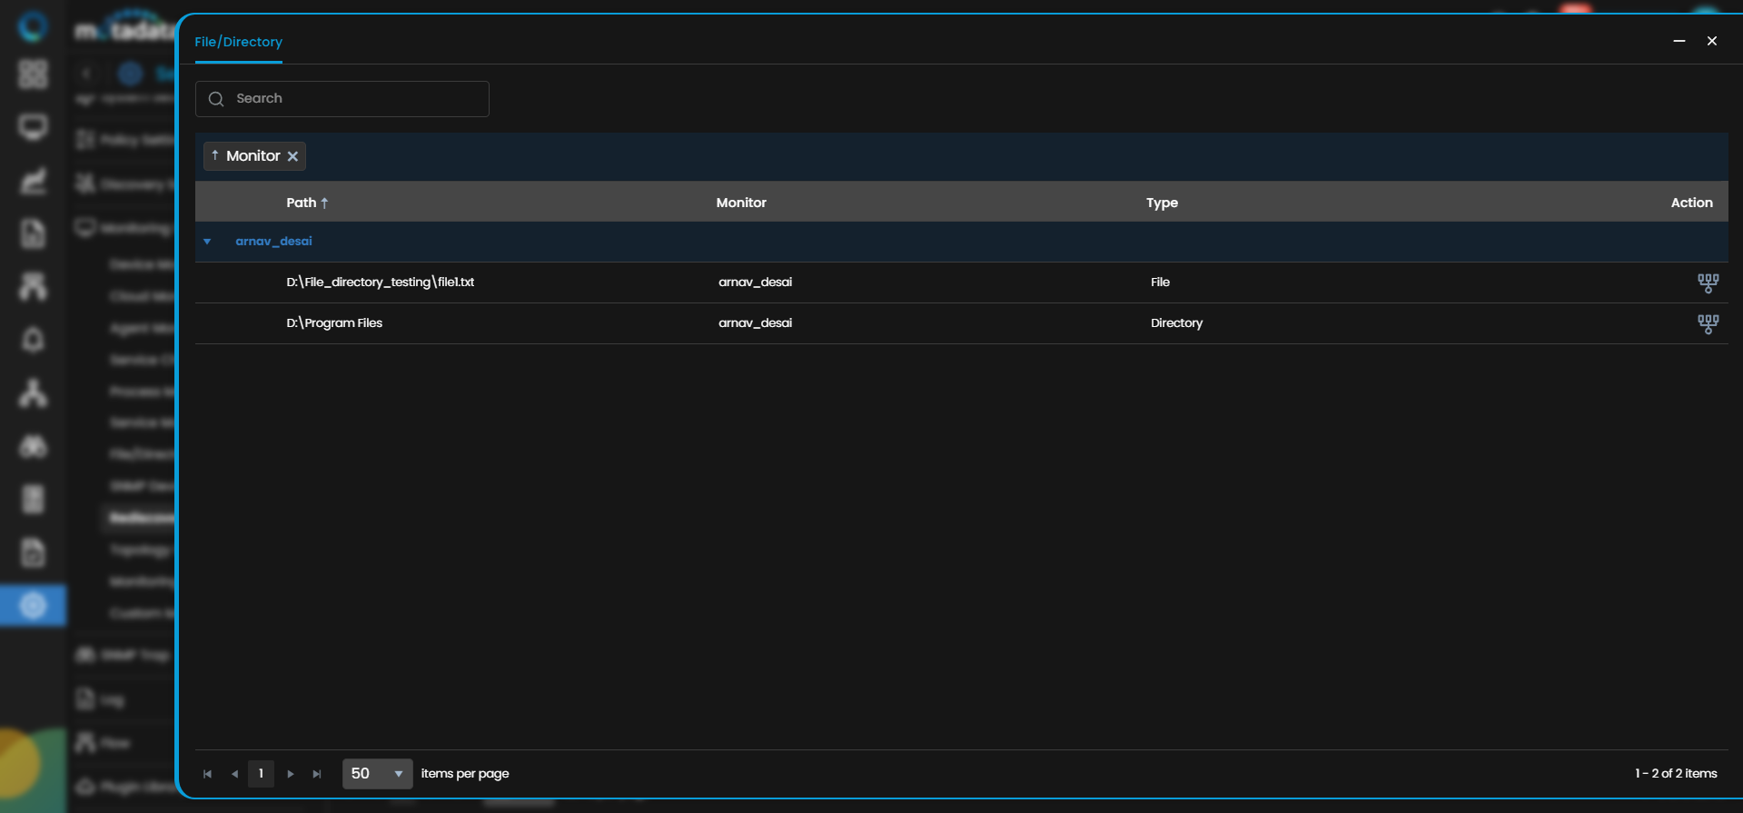Image resolution: width=1743 pixels, height=813 pixels.
Task: Toggle sort arrow on Monitor group chip
Action: tap(214, 155)
